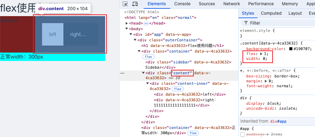Click the unicode-bidi: isolate declaration
315x137 pixels.
tap(272, 109)
